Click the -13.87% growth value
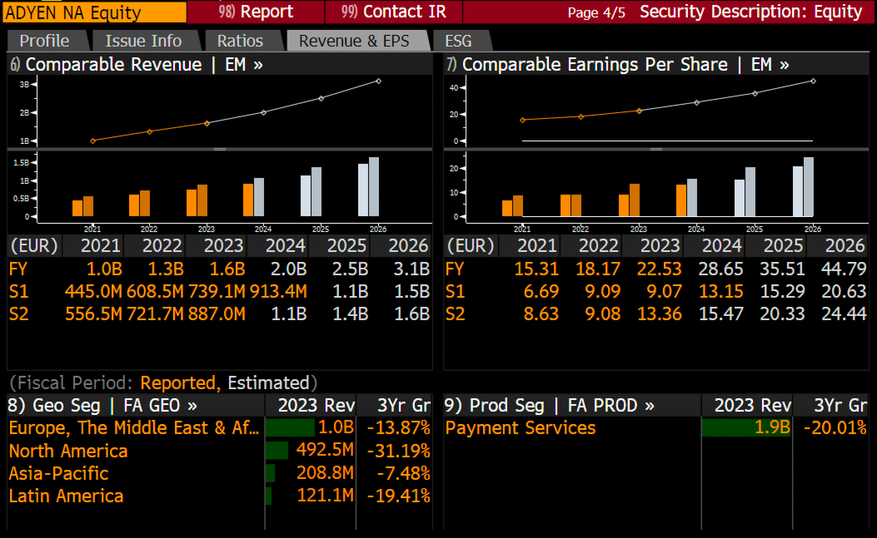This screenshot has height=538, width=877. 399,428
